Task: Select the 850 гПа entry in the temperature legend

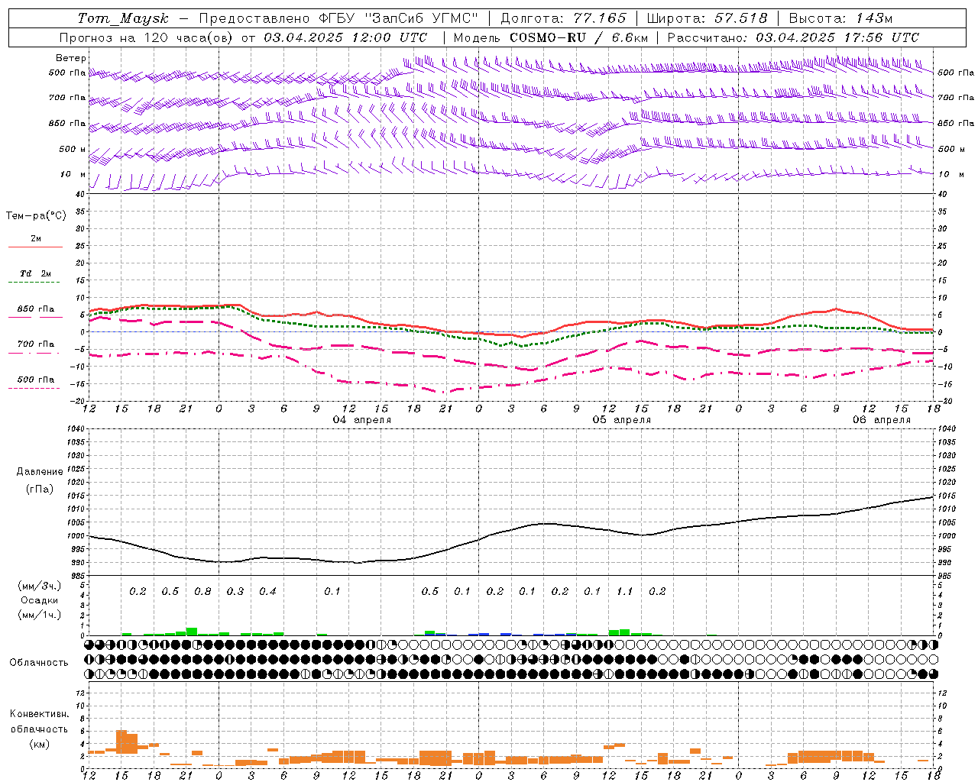Action: [x=36, y=309]
